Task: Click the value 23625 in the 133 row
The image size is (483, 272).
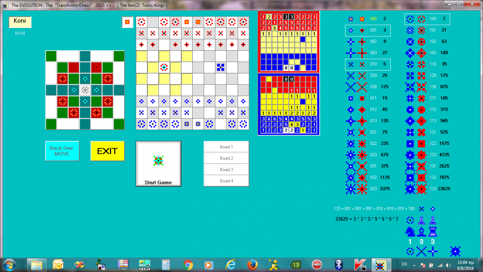Action: pyautogui.click(x=444, y=189)
